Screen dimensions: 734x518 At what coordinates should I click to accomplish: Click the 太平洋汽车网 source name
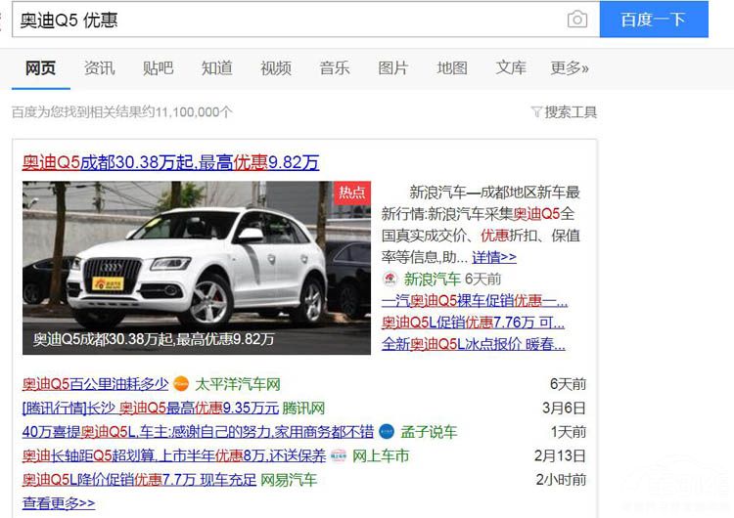[x=238, y=384]
